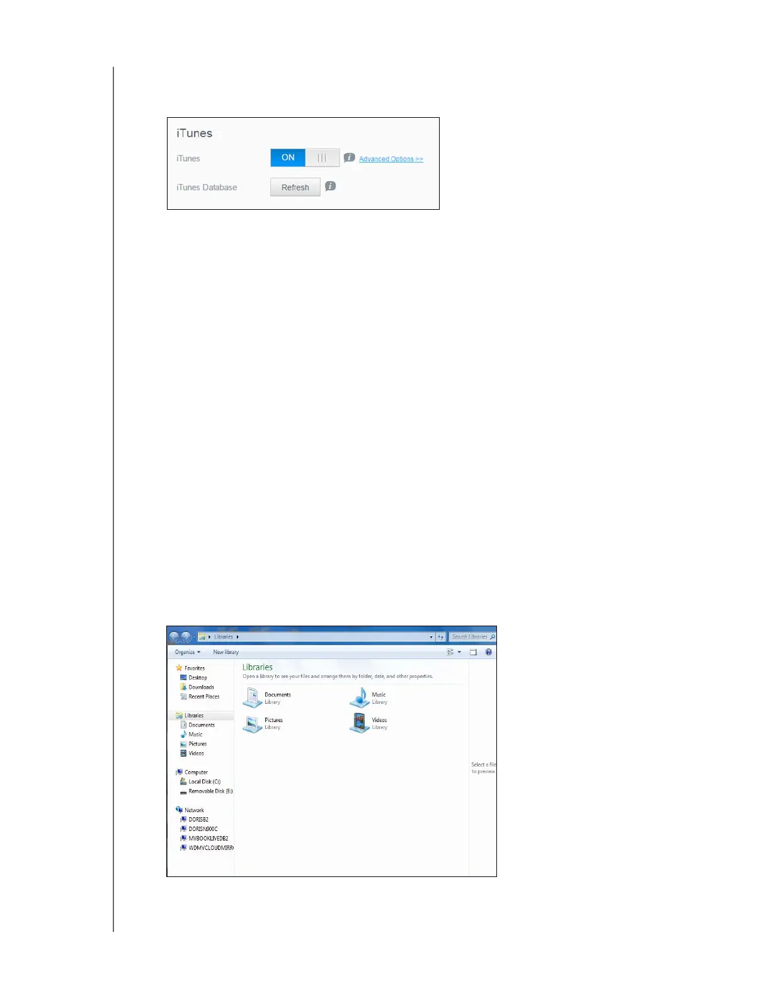Viewport: 771px width, 998px height.
Task: Open Downloads under Favorites
Action: pos(197,687)
